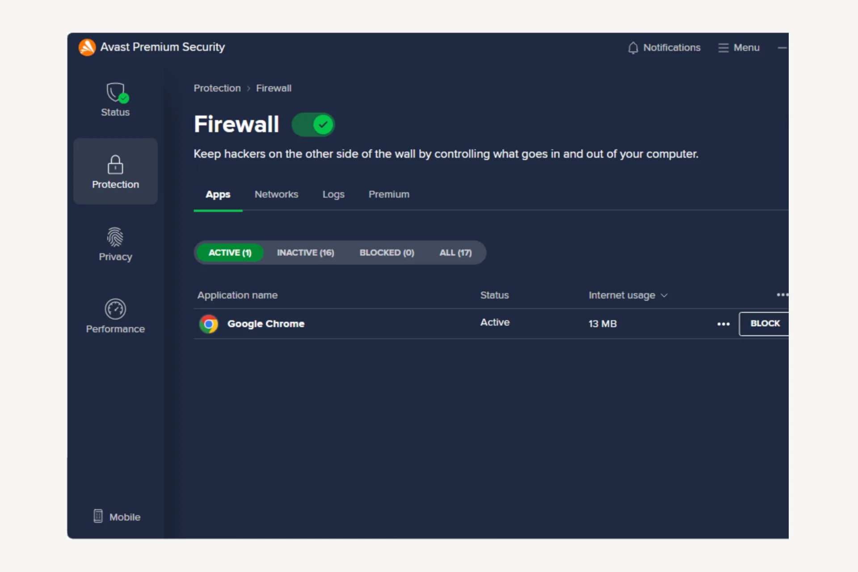Minimize the Avast window

782,47
